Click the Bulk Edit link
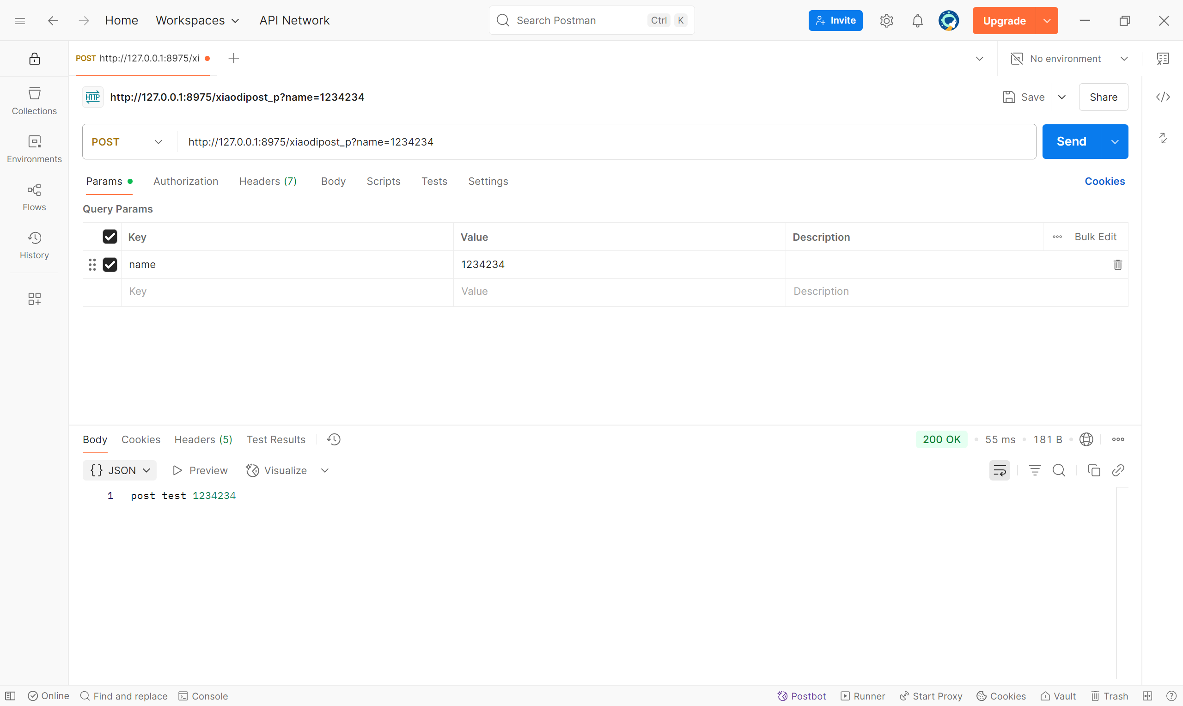This screenshot has height=706, width=1183. 1095,237
